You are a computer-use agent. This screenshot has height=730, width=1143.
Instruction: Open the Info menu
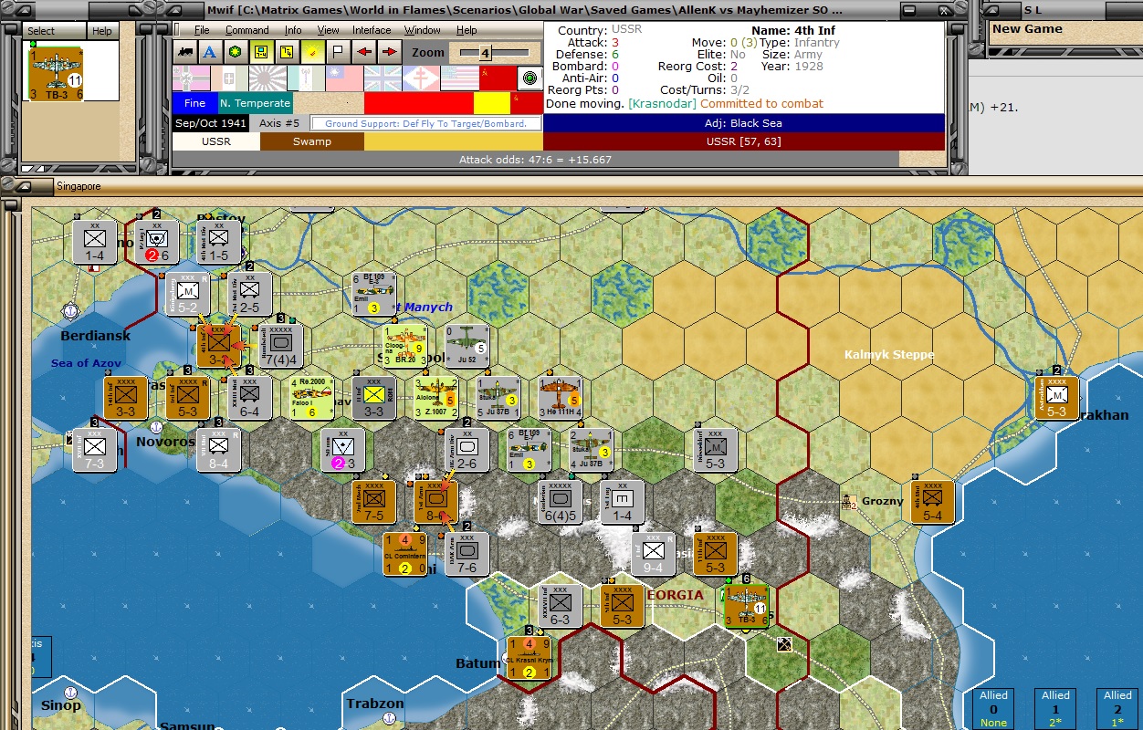point(292,30)
